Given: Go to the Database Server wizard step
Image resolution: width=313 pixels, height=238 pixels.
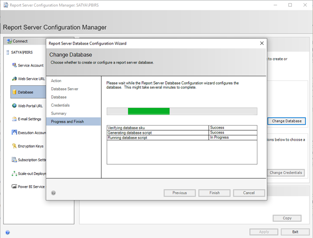Looking at the screenshot, I should [x=64, y=89].
